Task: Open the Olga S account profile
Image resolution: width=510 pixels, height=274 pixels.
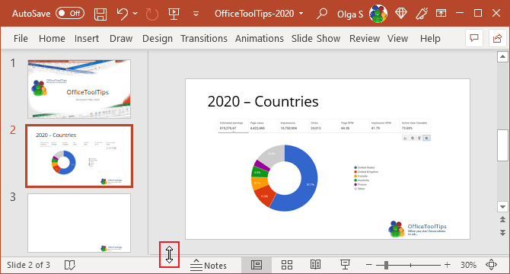Action: 350,14
